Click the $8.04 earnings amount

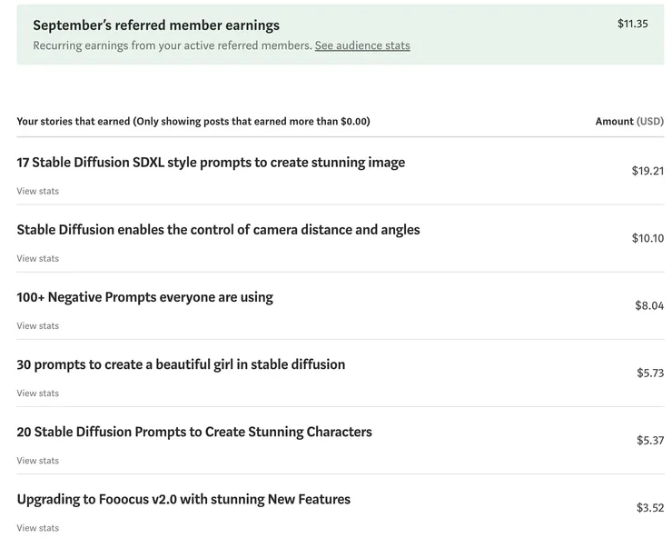click(x=649, y=305)
